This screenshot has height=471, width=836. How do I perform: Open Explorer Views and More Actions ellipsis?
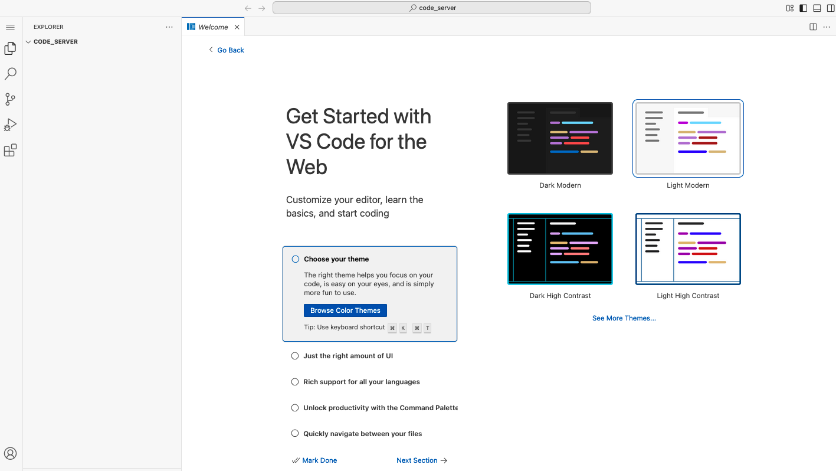[169, 27]
